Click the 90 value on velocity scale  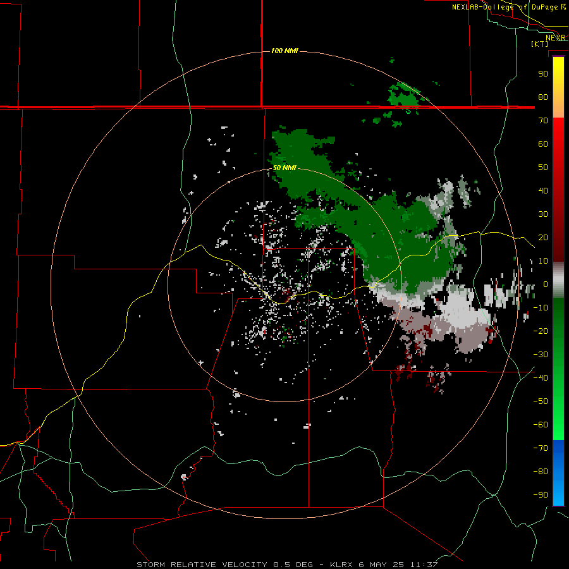543,74
